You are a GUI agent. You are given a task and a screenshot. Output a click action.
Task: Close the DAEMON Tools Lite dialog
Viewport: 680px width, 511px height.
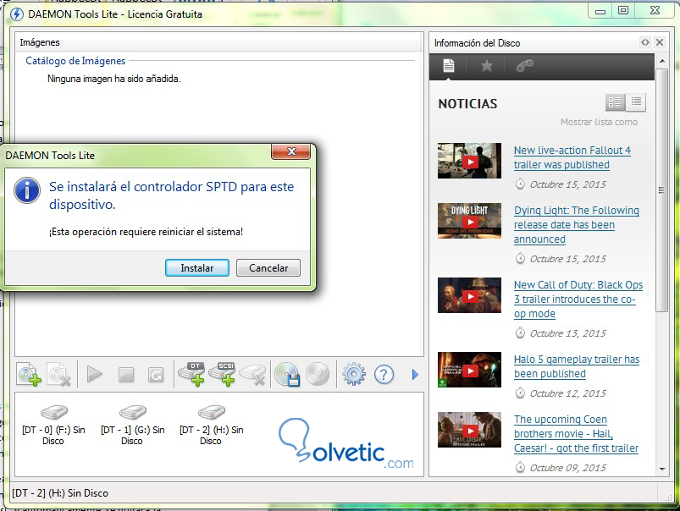291,151
